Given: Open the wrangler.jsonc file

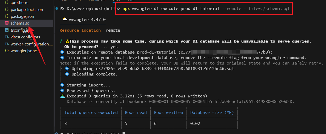Looking at the screenshot, I should [x=24, y=51].
